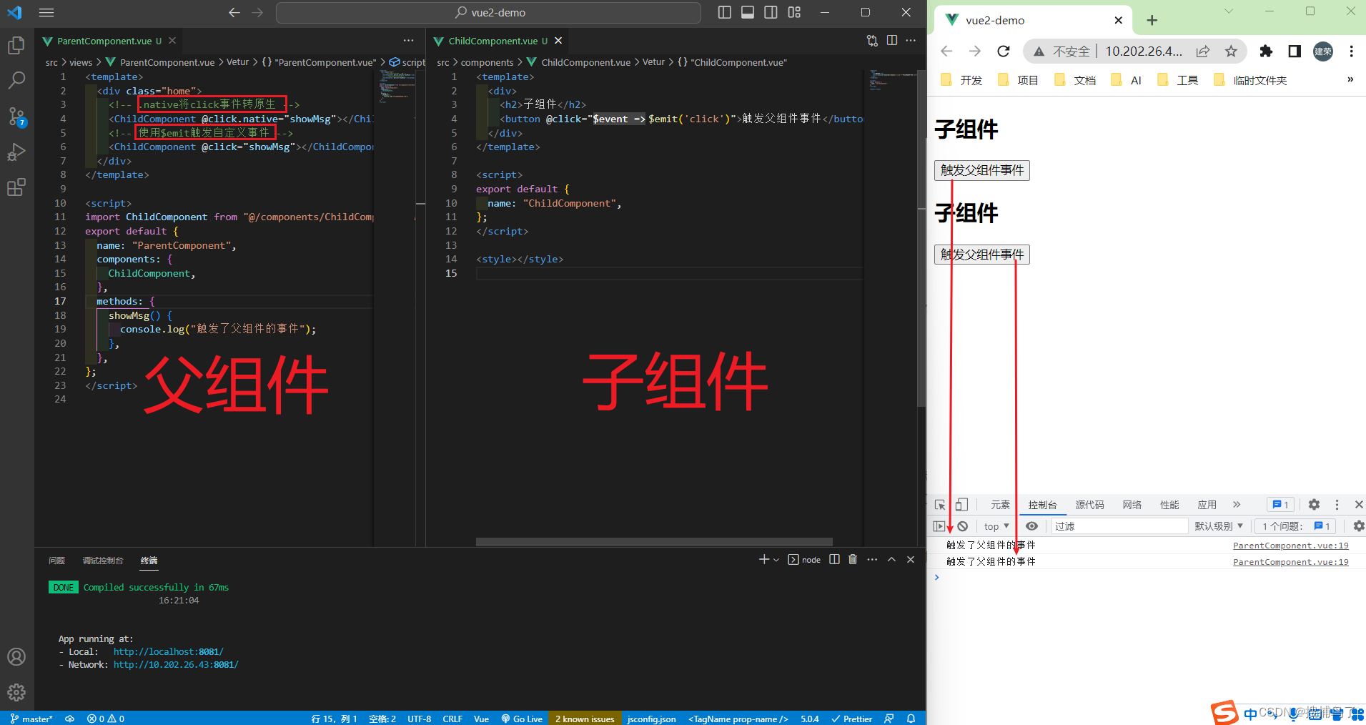Toggle the primary sidebar layout control
Screen dimensions: 1366x725
pyautogui.click(x=724, y=12)
